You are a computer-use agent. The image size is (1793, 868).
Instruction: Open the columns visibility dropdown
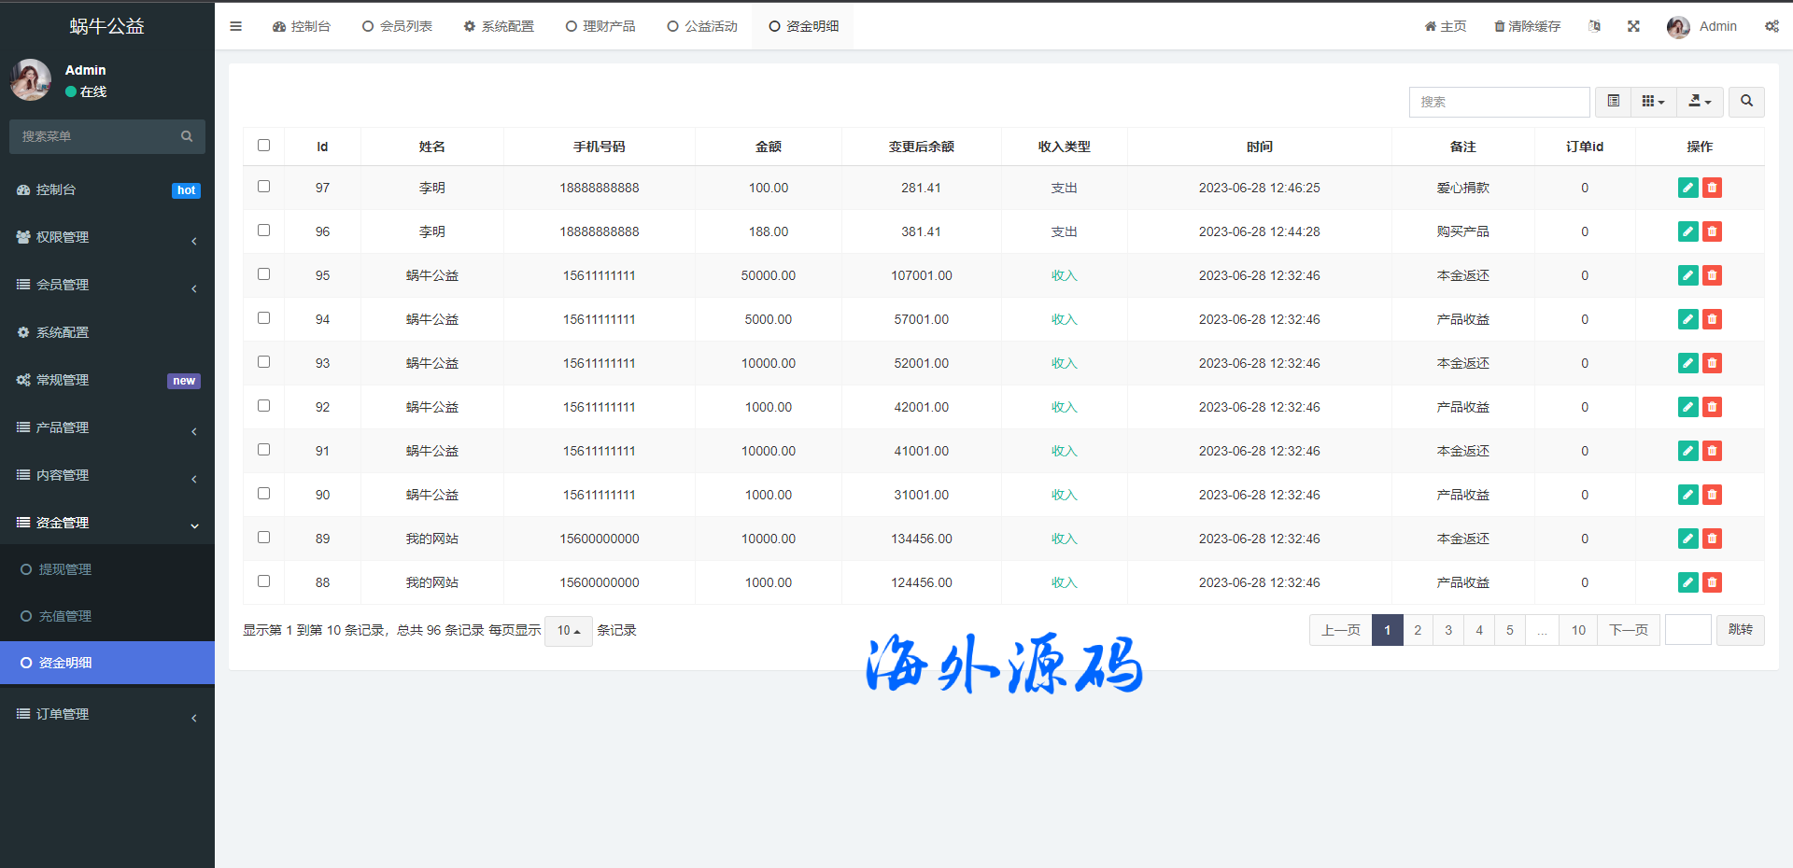[x=1653, y=102]
